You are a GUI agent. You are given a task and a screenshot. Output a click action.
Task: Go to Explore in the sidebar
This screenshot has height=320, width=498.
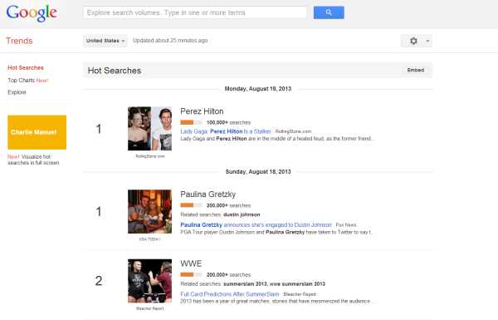17,92
